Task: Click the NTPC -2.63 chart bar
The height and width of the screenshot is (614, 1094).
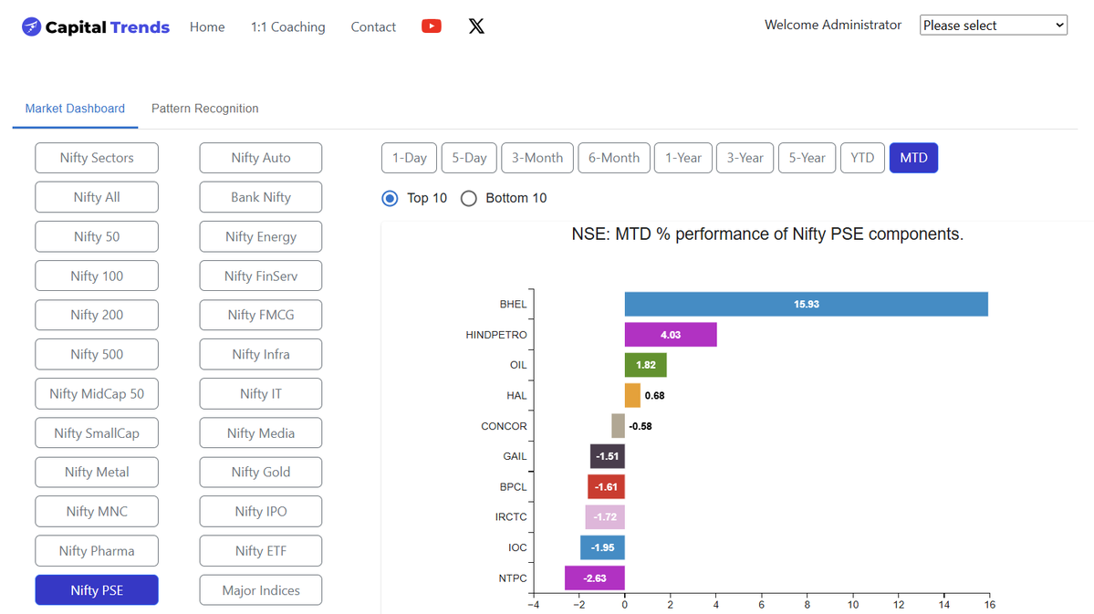Action: pyautogui.click(x=594, y=578)
